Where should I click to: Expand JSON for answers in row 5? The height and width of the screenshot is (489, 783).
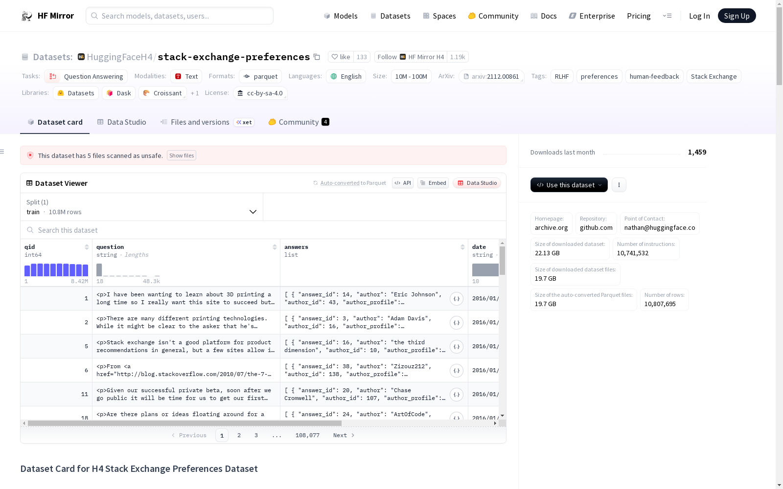click(457, 347)
